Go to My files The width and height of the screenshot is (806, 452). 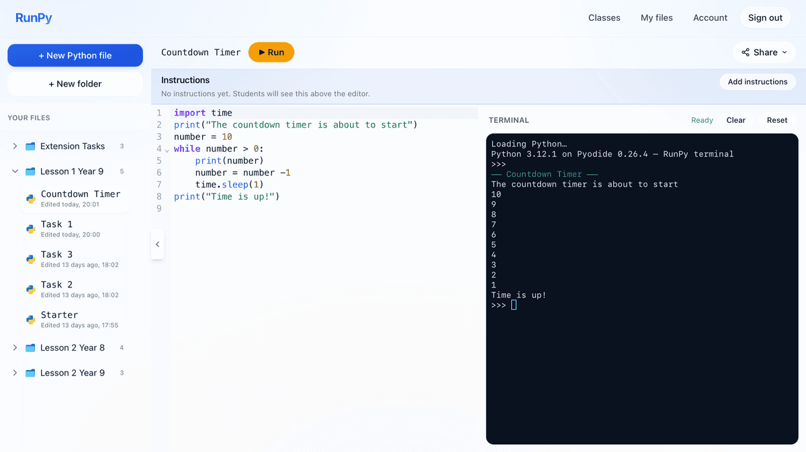pos(656,18)
